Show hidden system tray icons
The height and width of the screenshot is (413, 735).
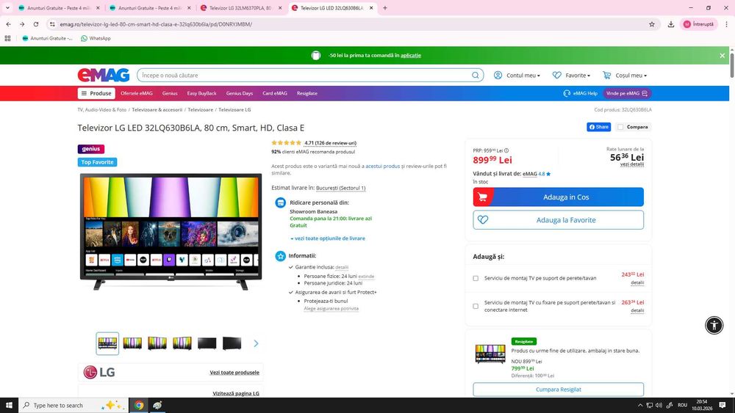pos(640,405)
